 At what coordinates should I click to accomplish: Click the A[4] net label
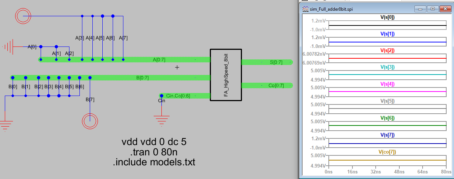coord(90,38)
